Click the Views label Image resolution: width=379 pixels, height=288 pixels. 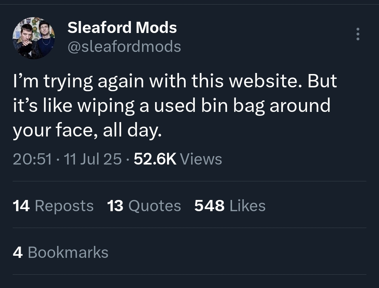(x=201, y=159)
